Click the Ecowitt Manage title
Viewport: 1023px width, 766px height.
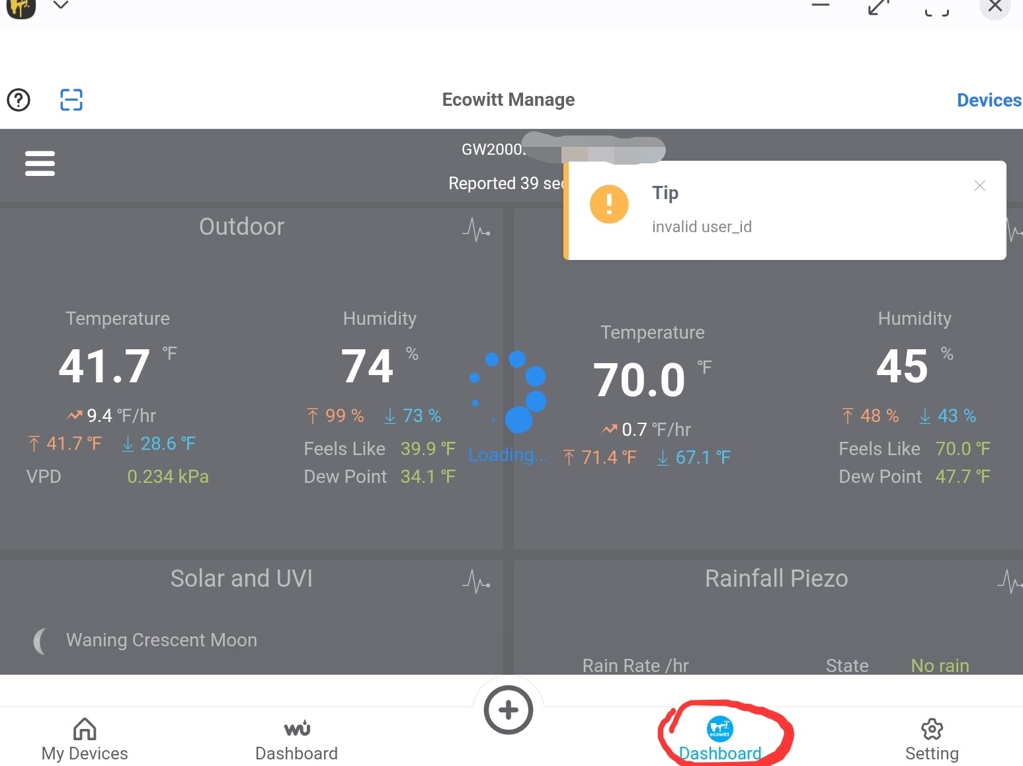pos(508,100)
